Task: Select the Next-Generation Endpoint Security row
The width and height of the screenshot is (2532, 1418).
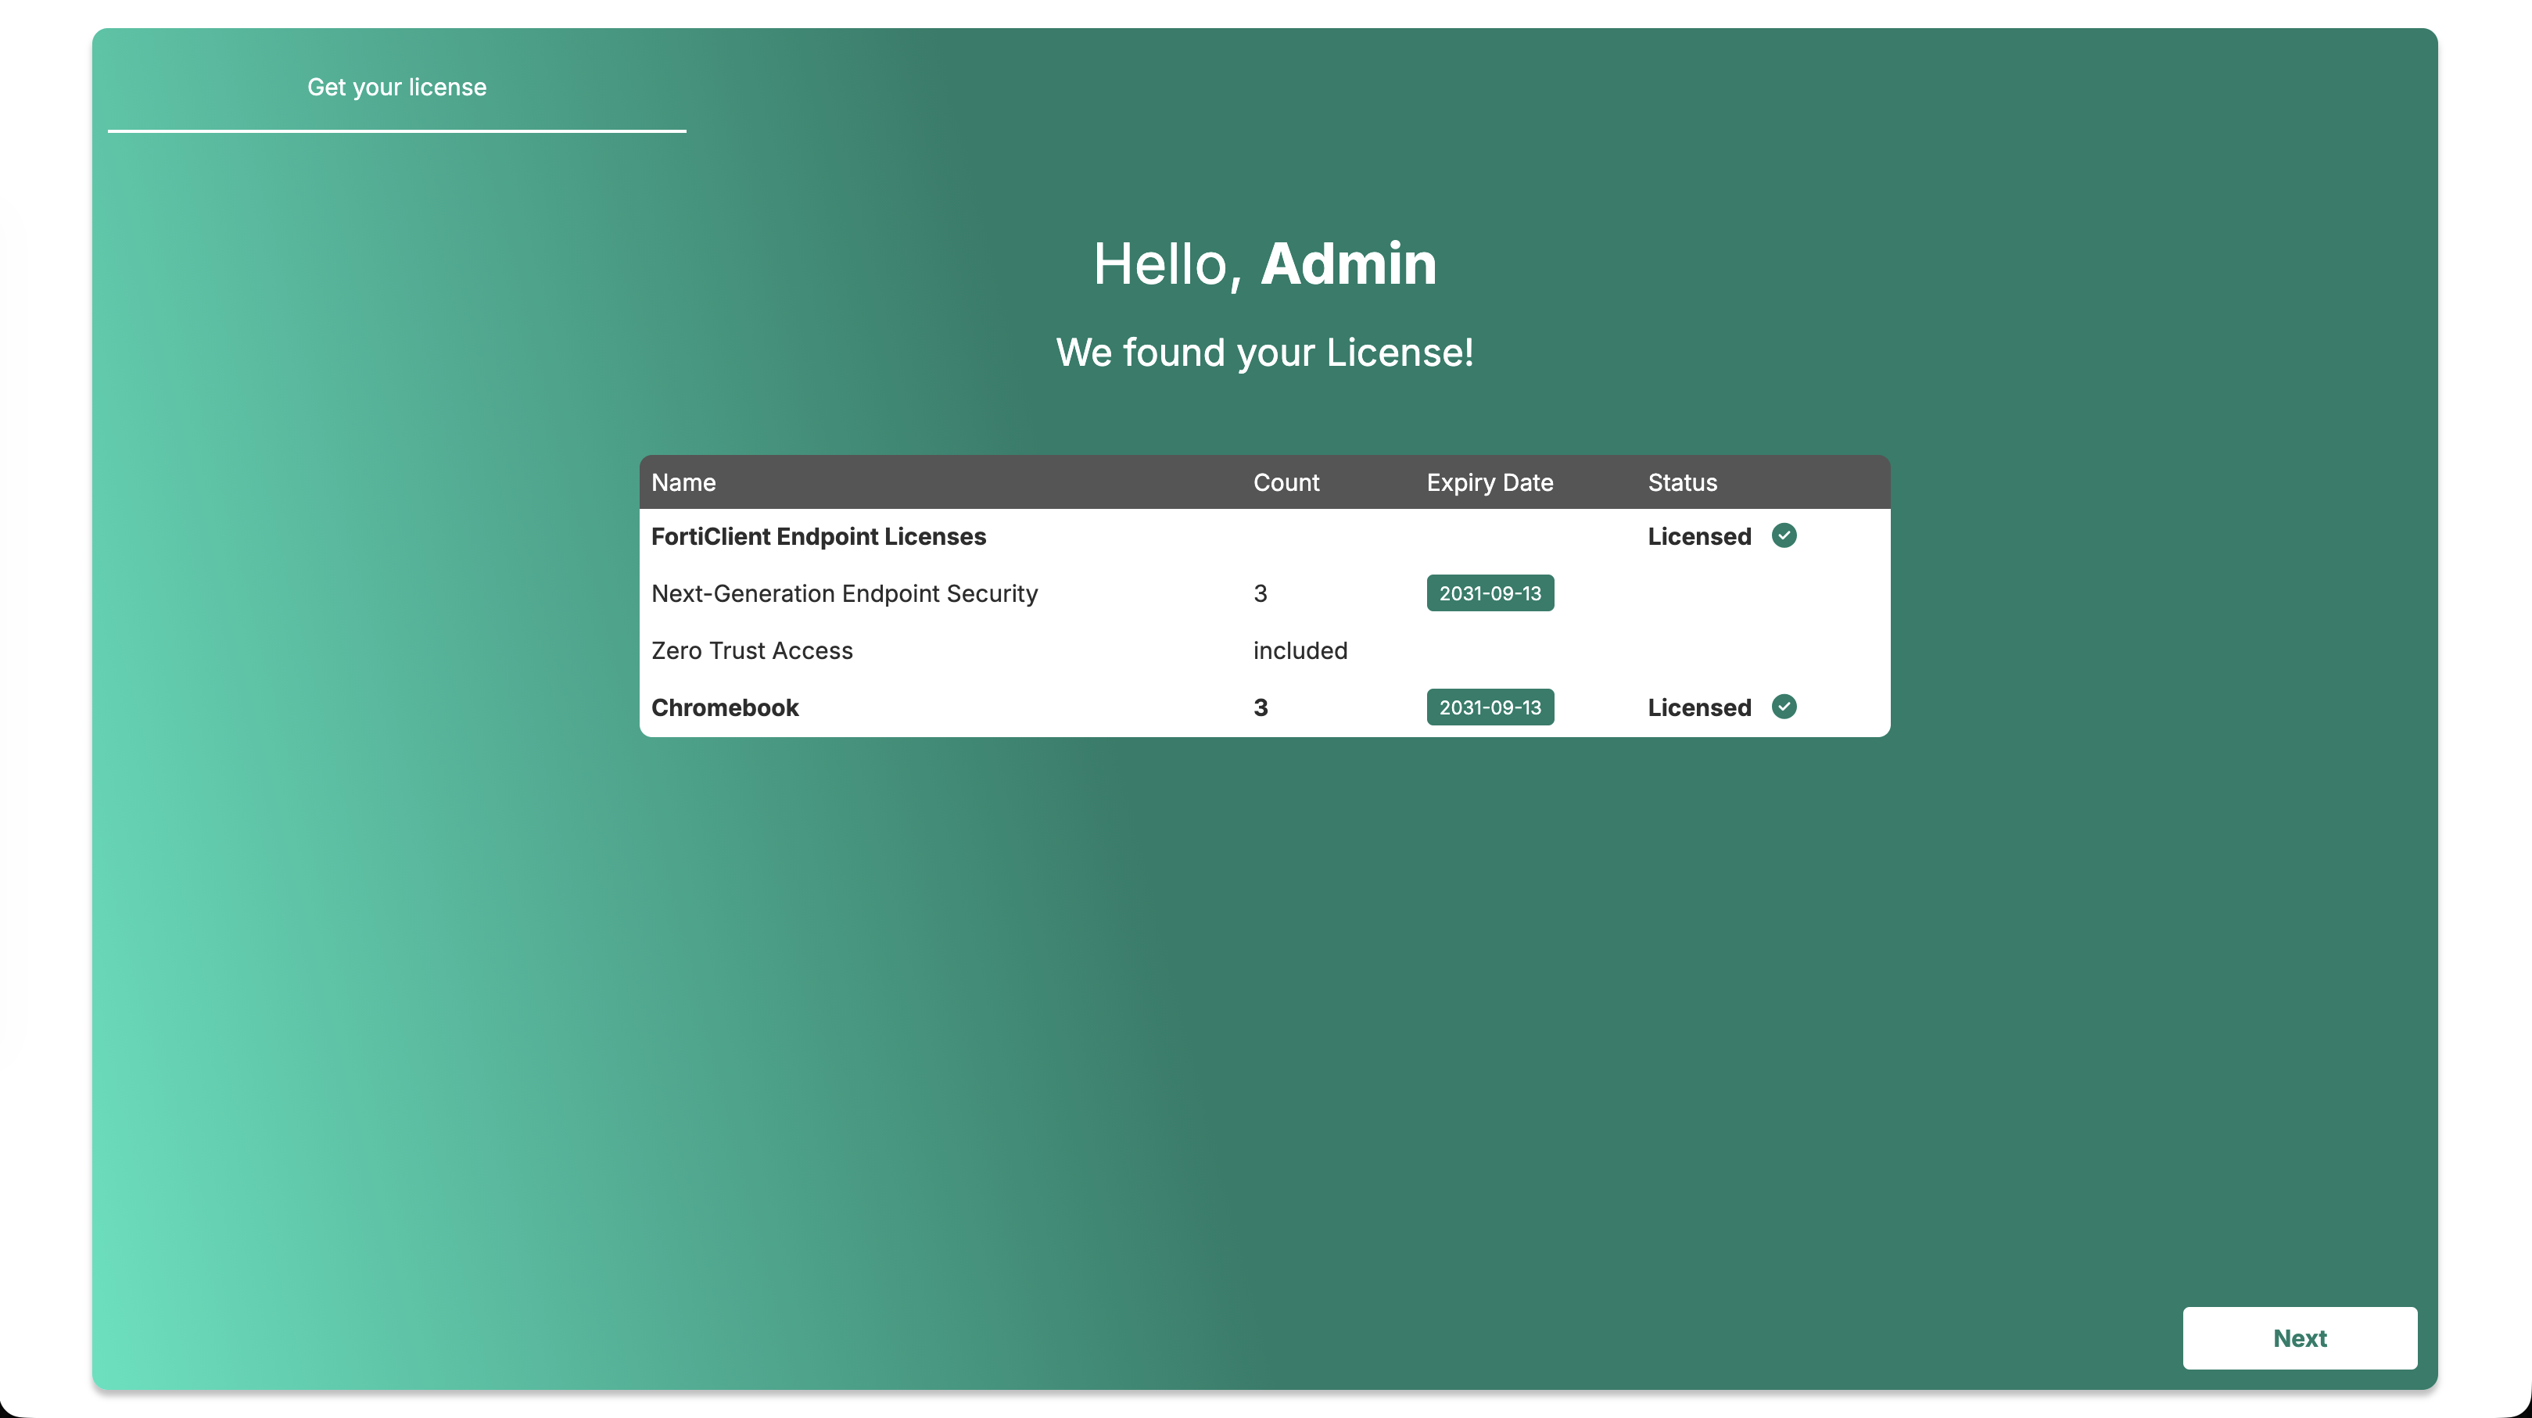Action: click(x=1264, y=593)
